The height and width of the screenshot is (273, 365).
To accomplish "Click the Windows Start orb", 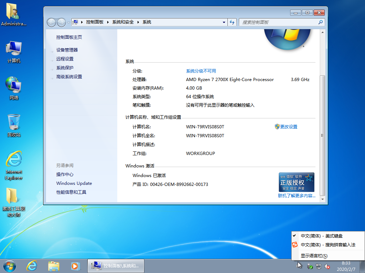I will click(10, 266).
